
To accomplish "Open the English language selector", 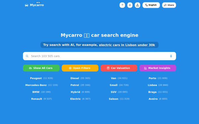I will [x=151, y=5].
